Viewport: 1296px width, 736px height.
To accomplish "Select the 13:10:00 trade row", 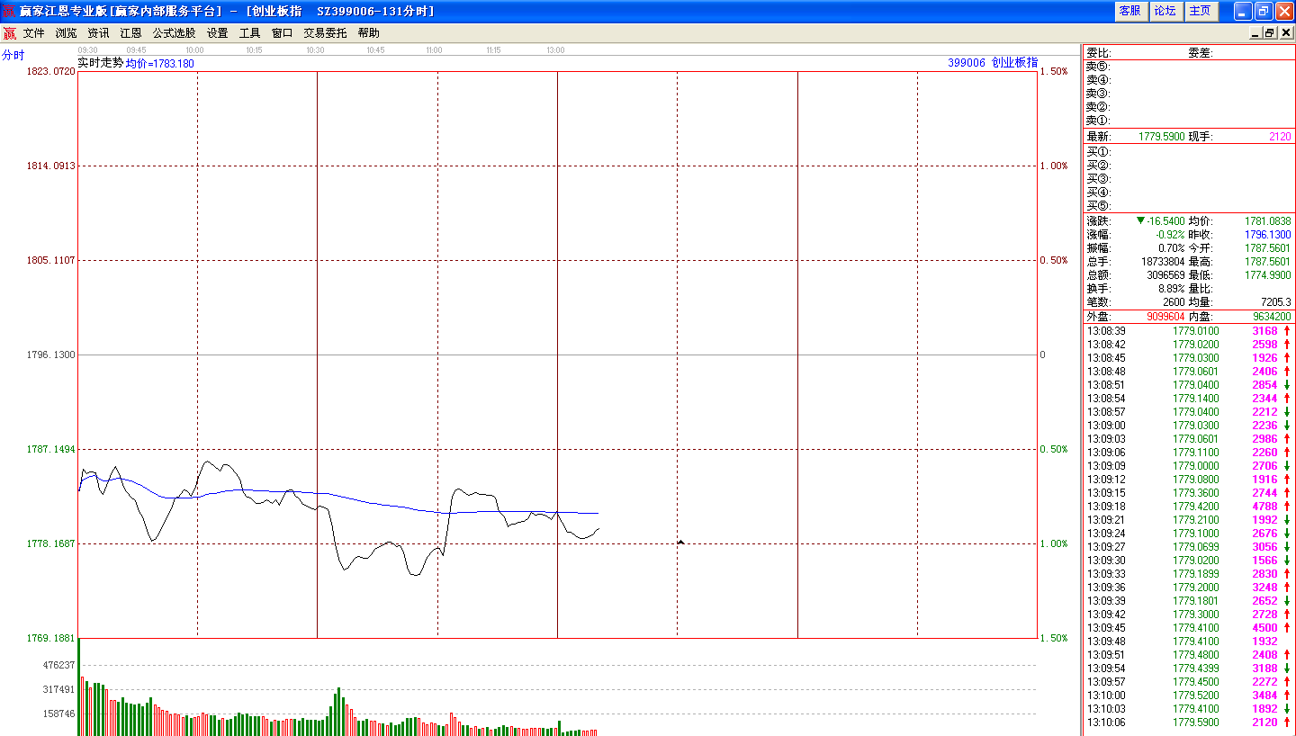I will [x=1188, y=696].
